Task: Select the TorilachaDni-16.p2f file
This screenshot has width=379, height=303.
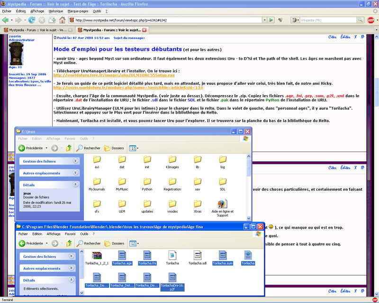Action: 172,282
